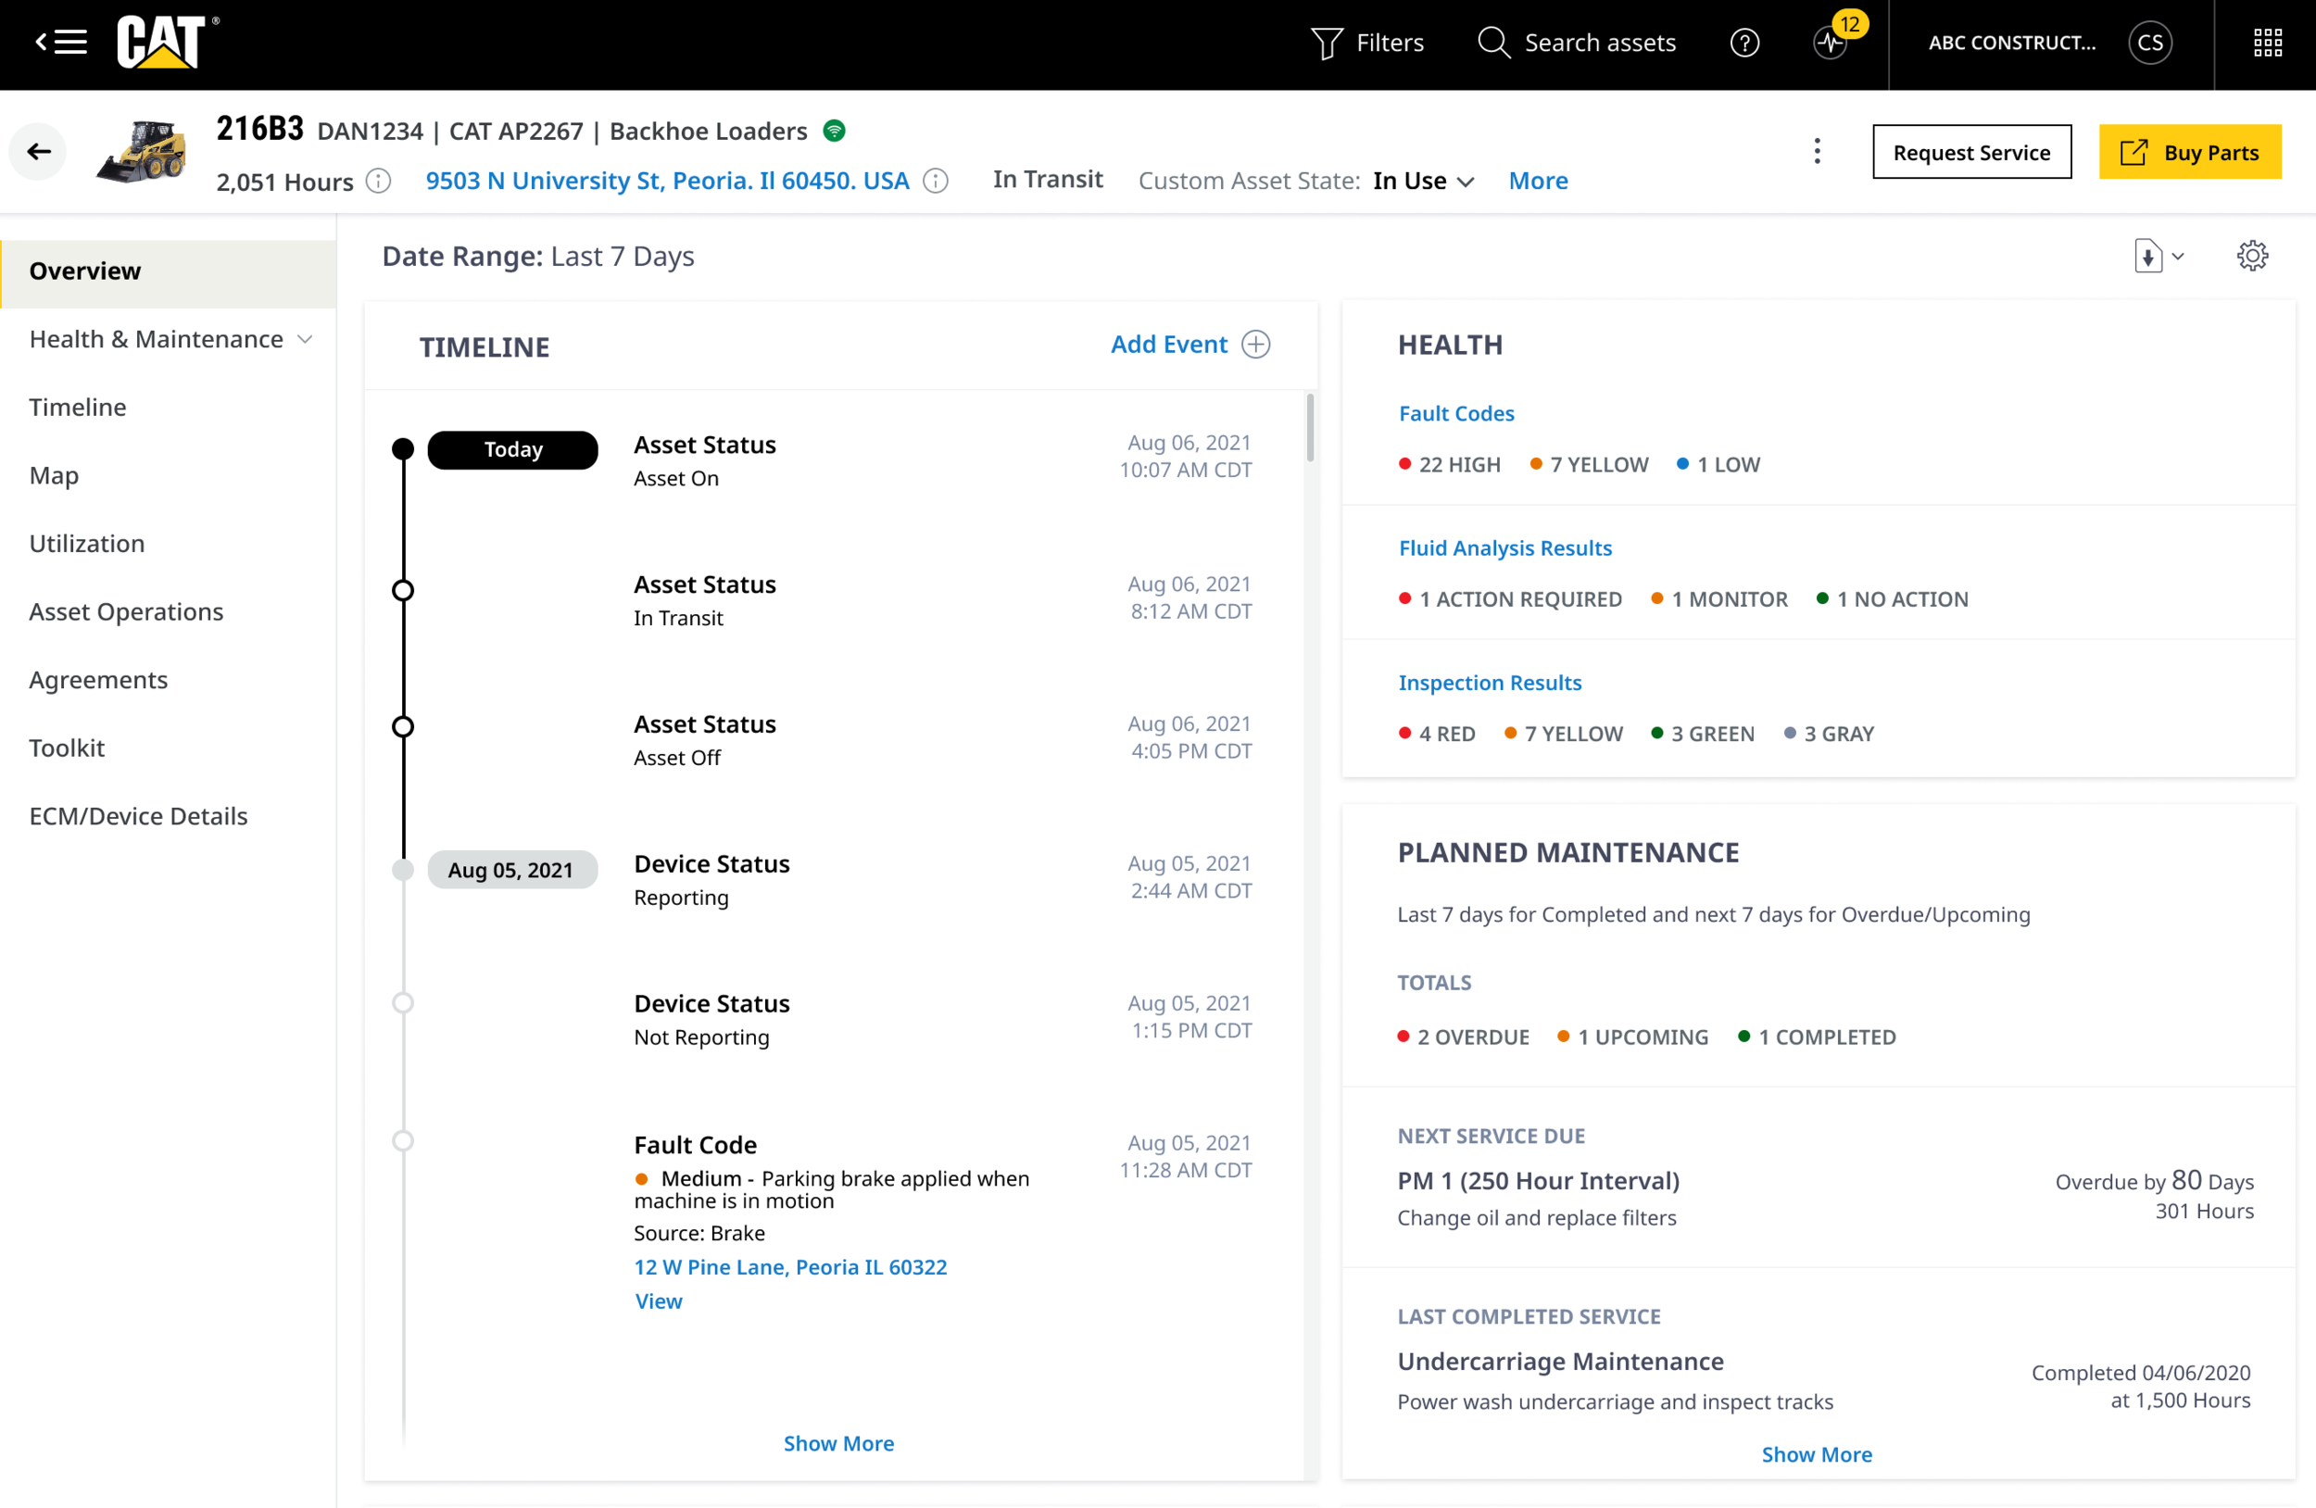Open ECM/Device Details sidebar item

coord(138,816)
